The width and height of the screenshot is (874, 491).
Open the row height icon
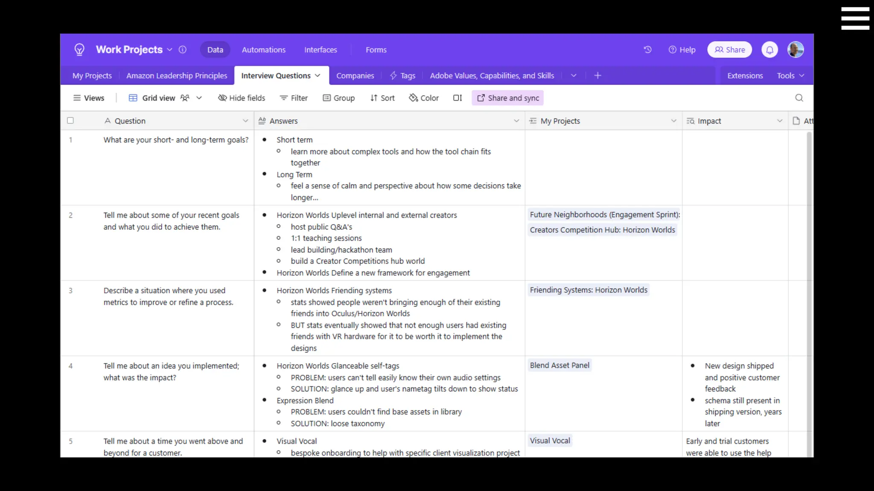457,98
